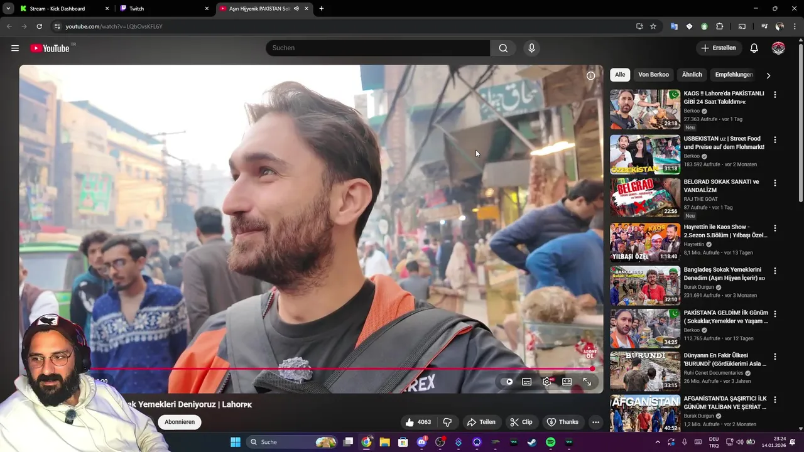Mute the YouTube tab audio icon
Screen dimensions: 804x452
(296, 9)
